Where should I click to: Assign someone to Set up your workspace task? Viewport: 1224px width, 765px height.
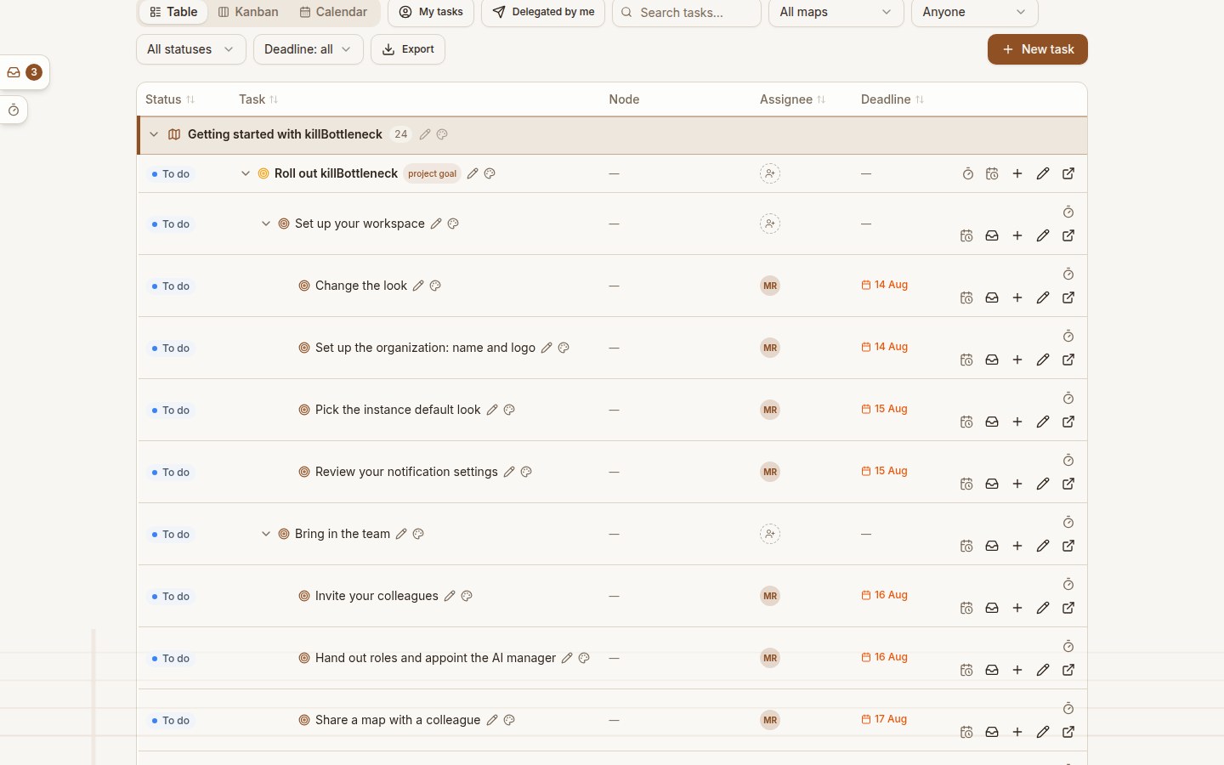tap(770, 224)
